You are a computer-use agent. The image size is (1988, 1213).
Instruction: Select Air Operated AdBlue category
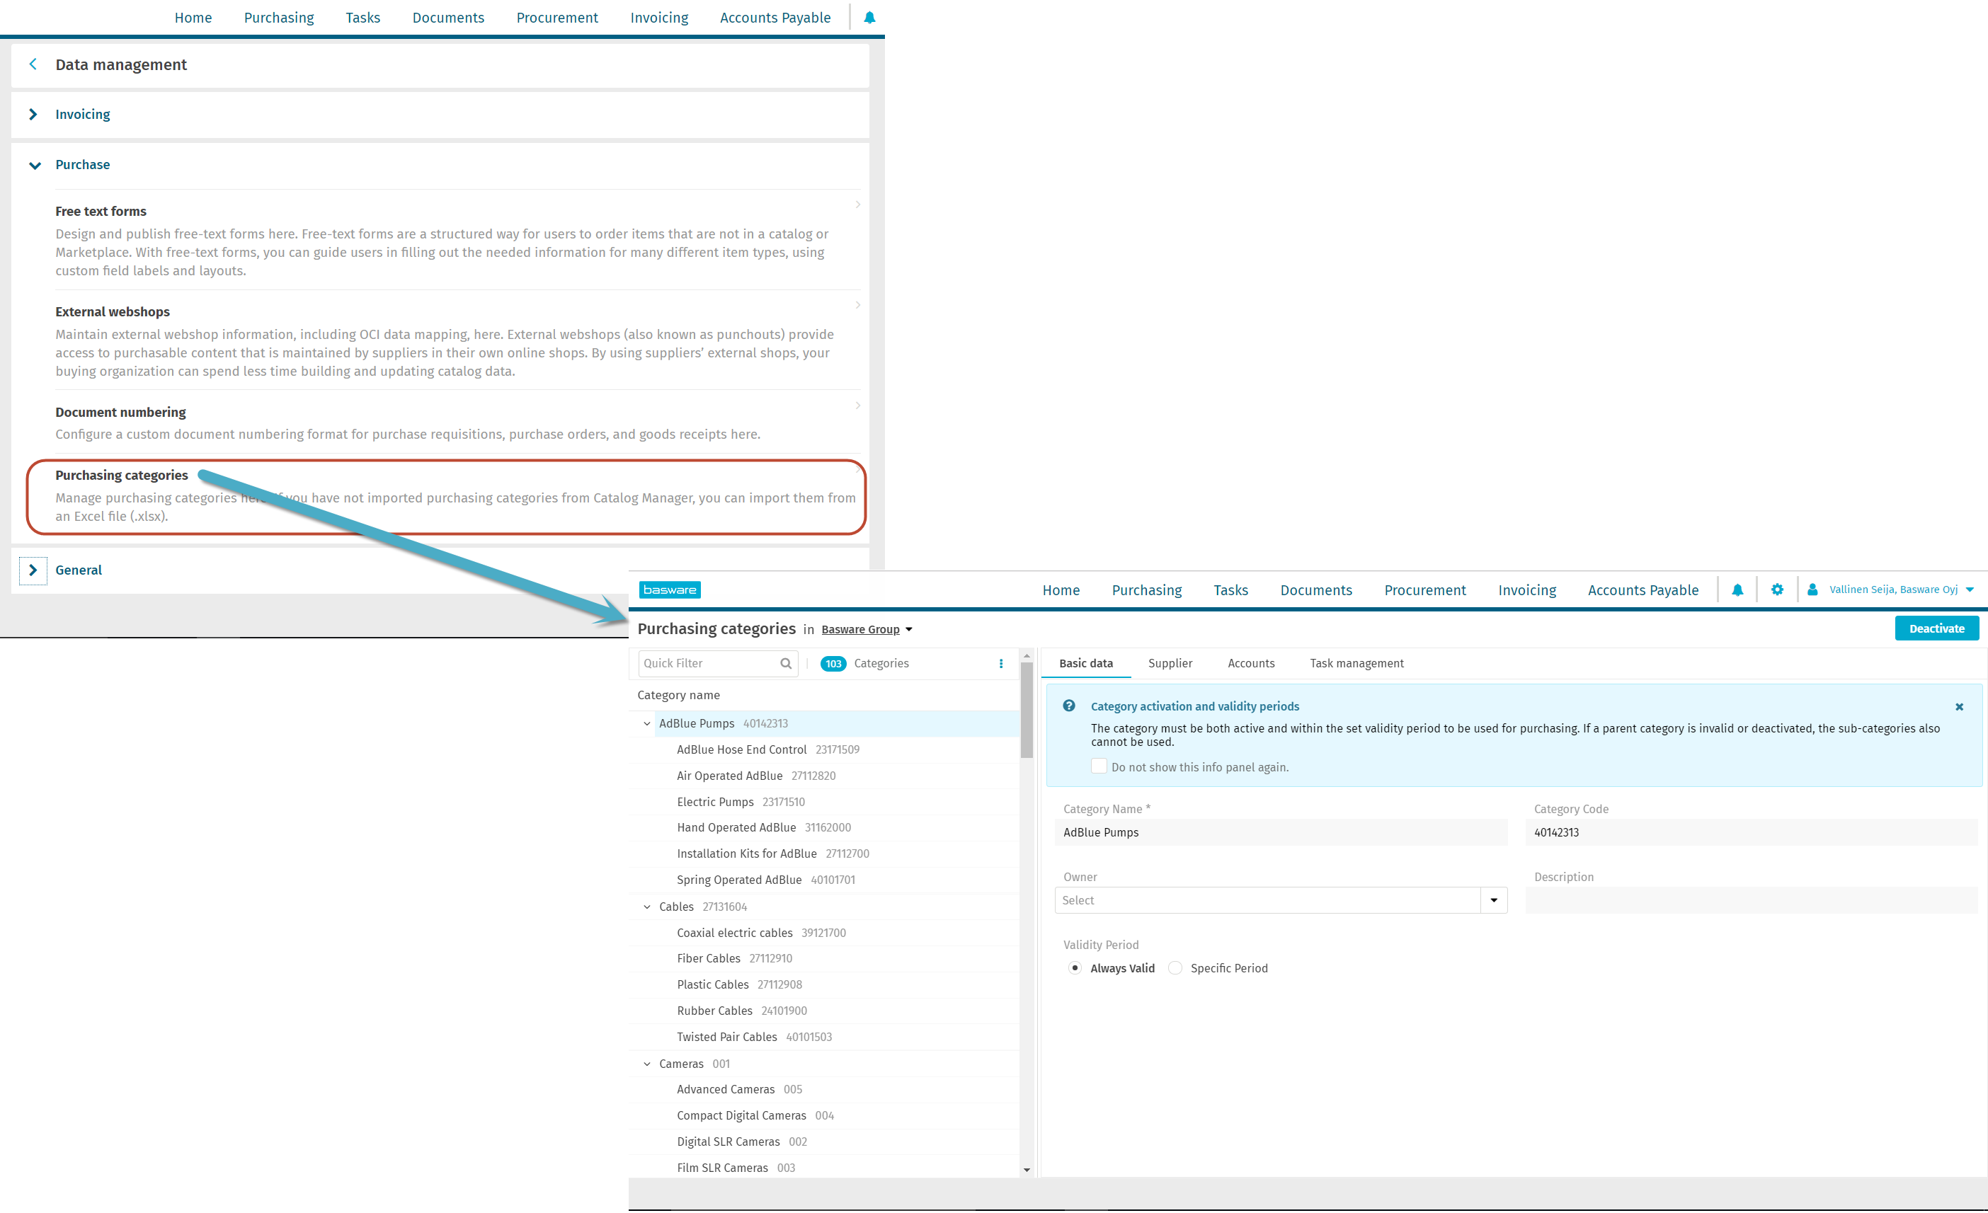point(729,775)
